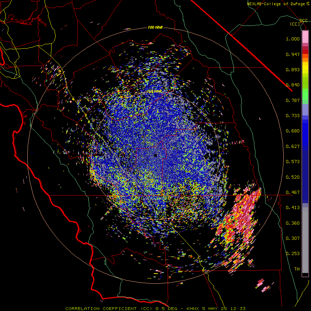Select the 0.680 scale value

coord(293,131)
